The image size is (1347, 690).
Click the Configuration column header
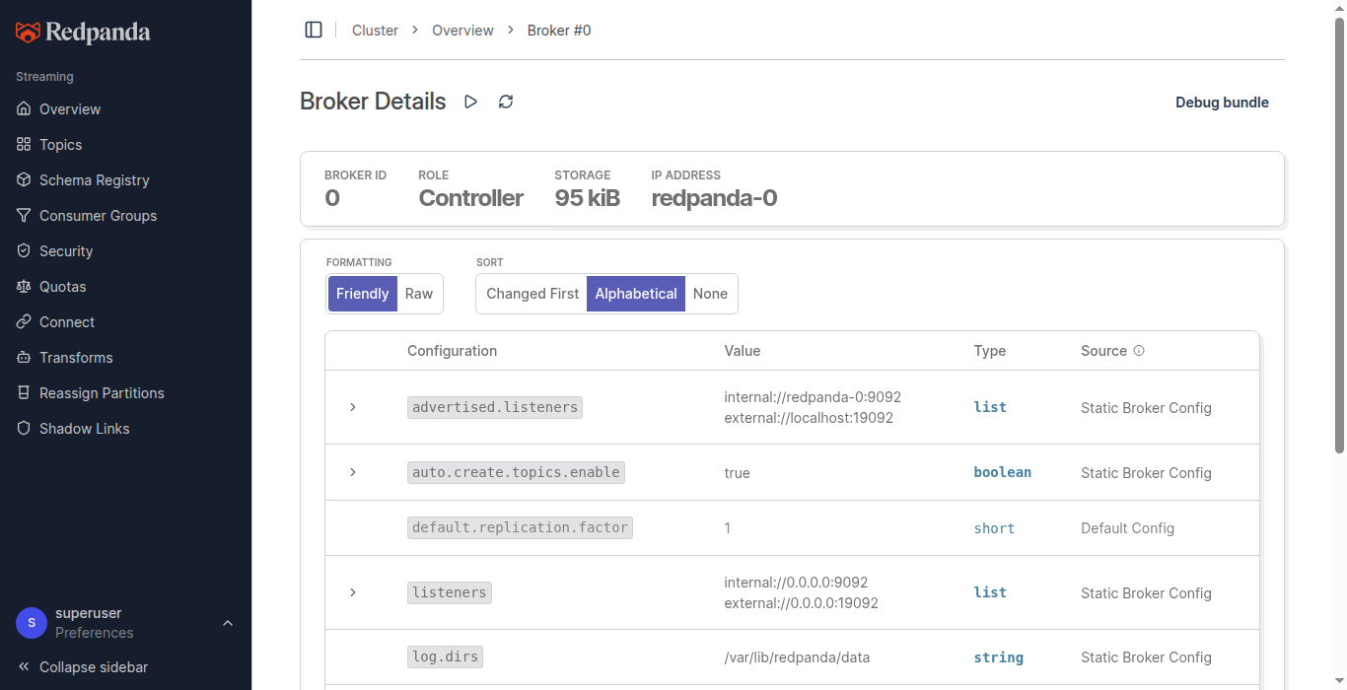[452, 351]
